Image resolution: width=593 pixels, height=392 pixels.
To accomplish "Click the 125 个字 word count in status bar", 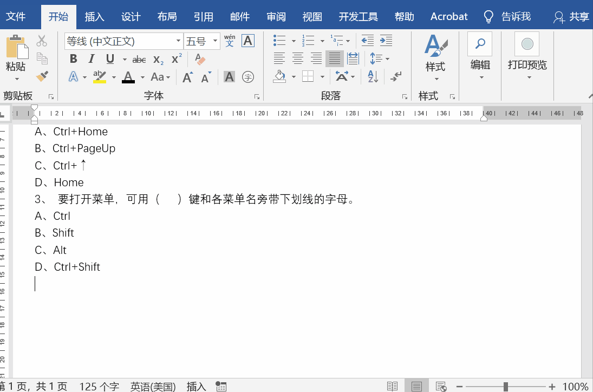I will tap(99, 386).
